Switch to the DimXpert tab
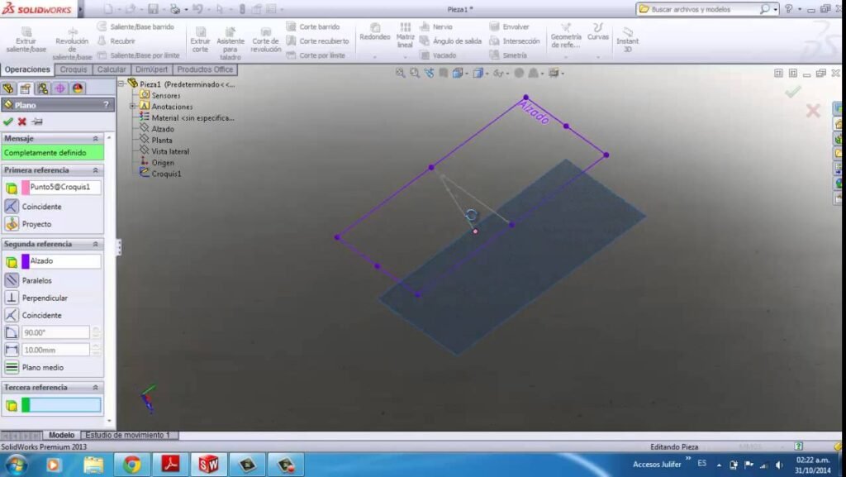 click(x=152, y=69)
